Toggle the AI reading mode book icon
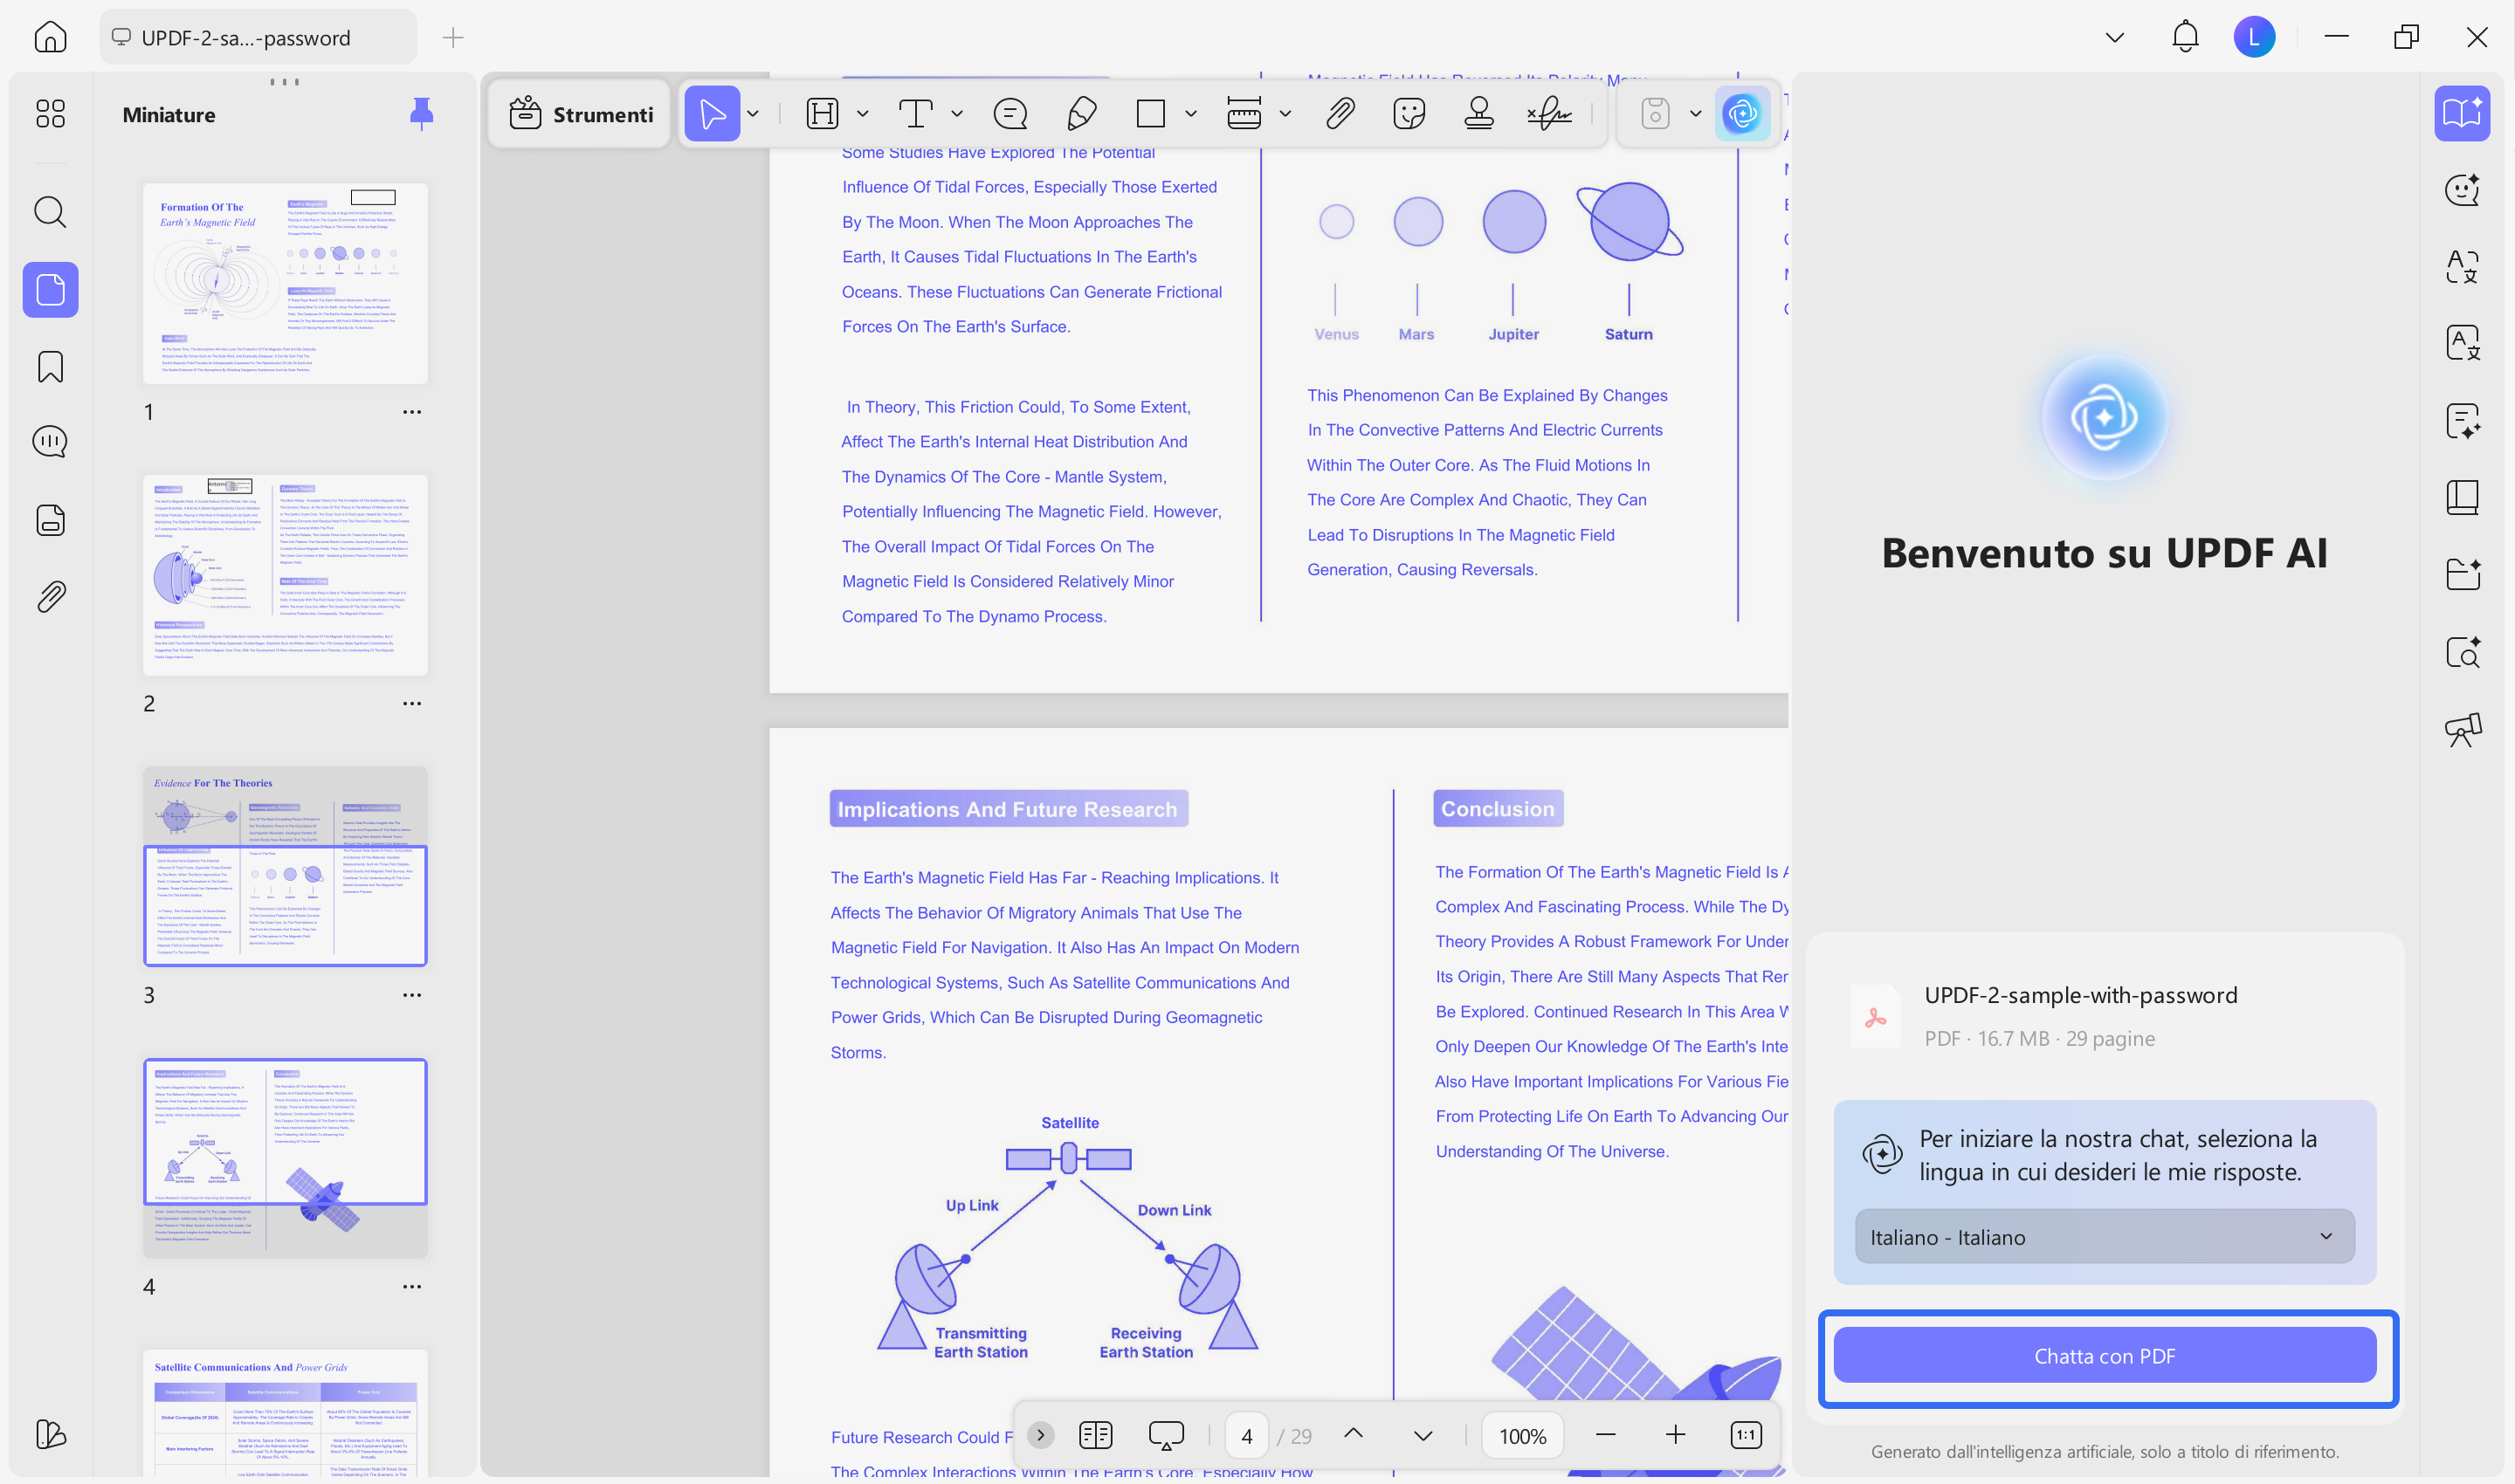The height and width of the screenshot is (1484, 2515). point(2462,113)
